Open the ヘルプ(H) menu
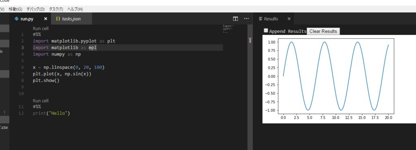 pos(75,9)
